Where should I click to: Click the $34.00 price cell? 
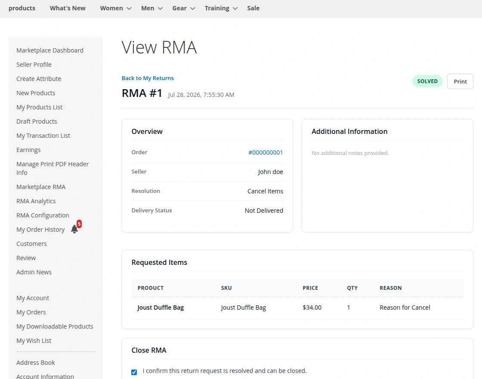point(312,308)
